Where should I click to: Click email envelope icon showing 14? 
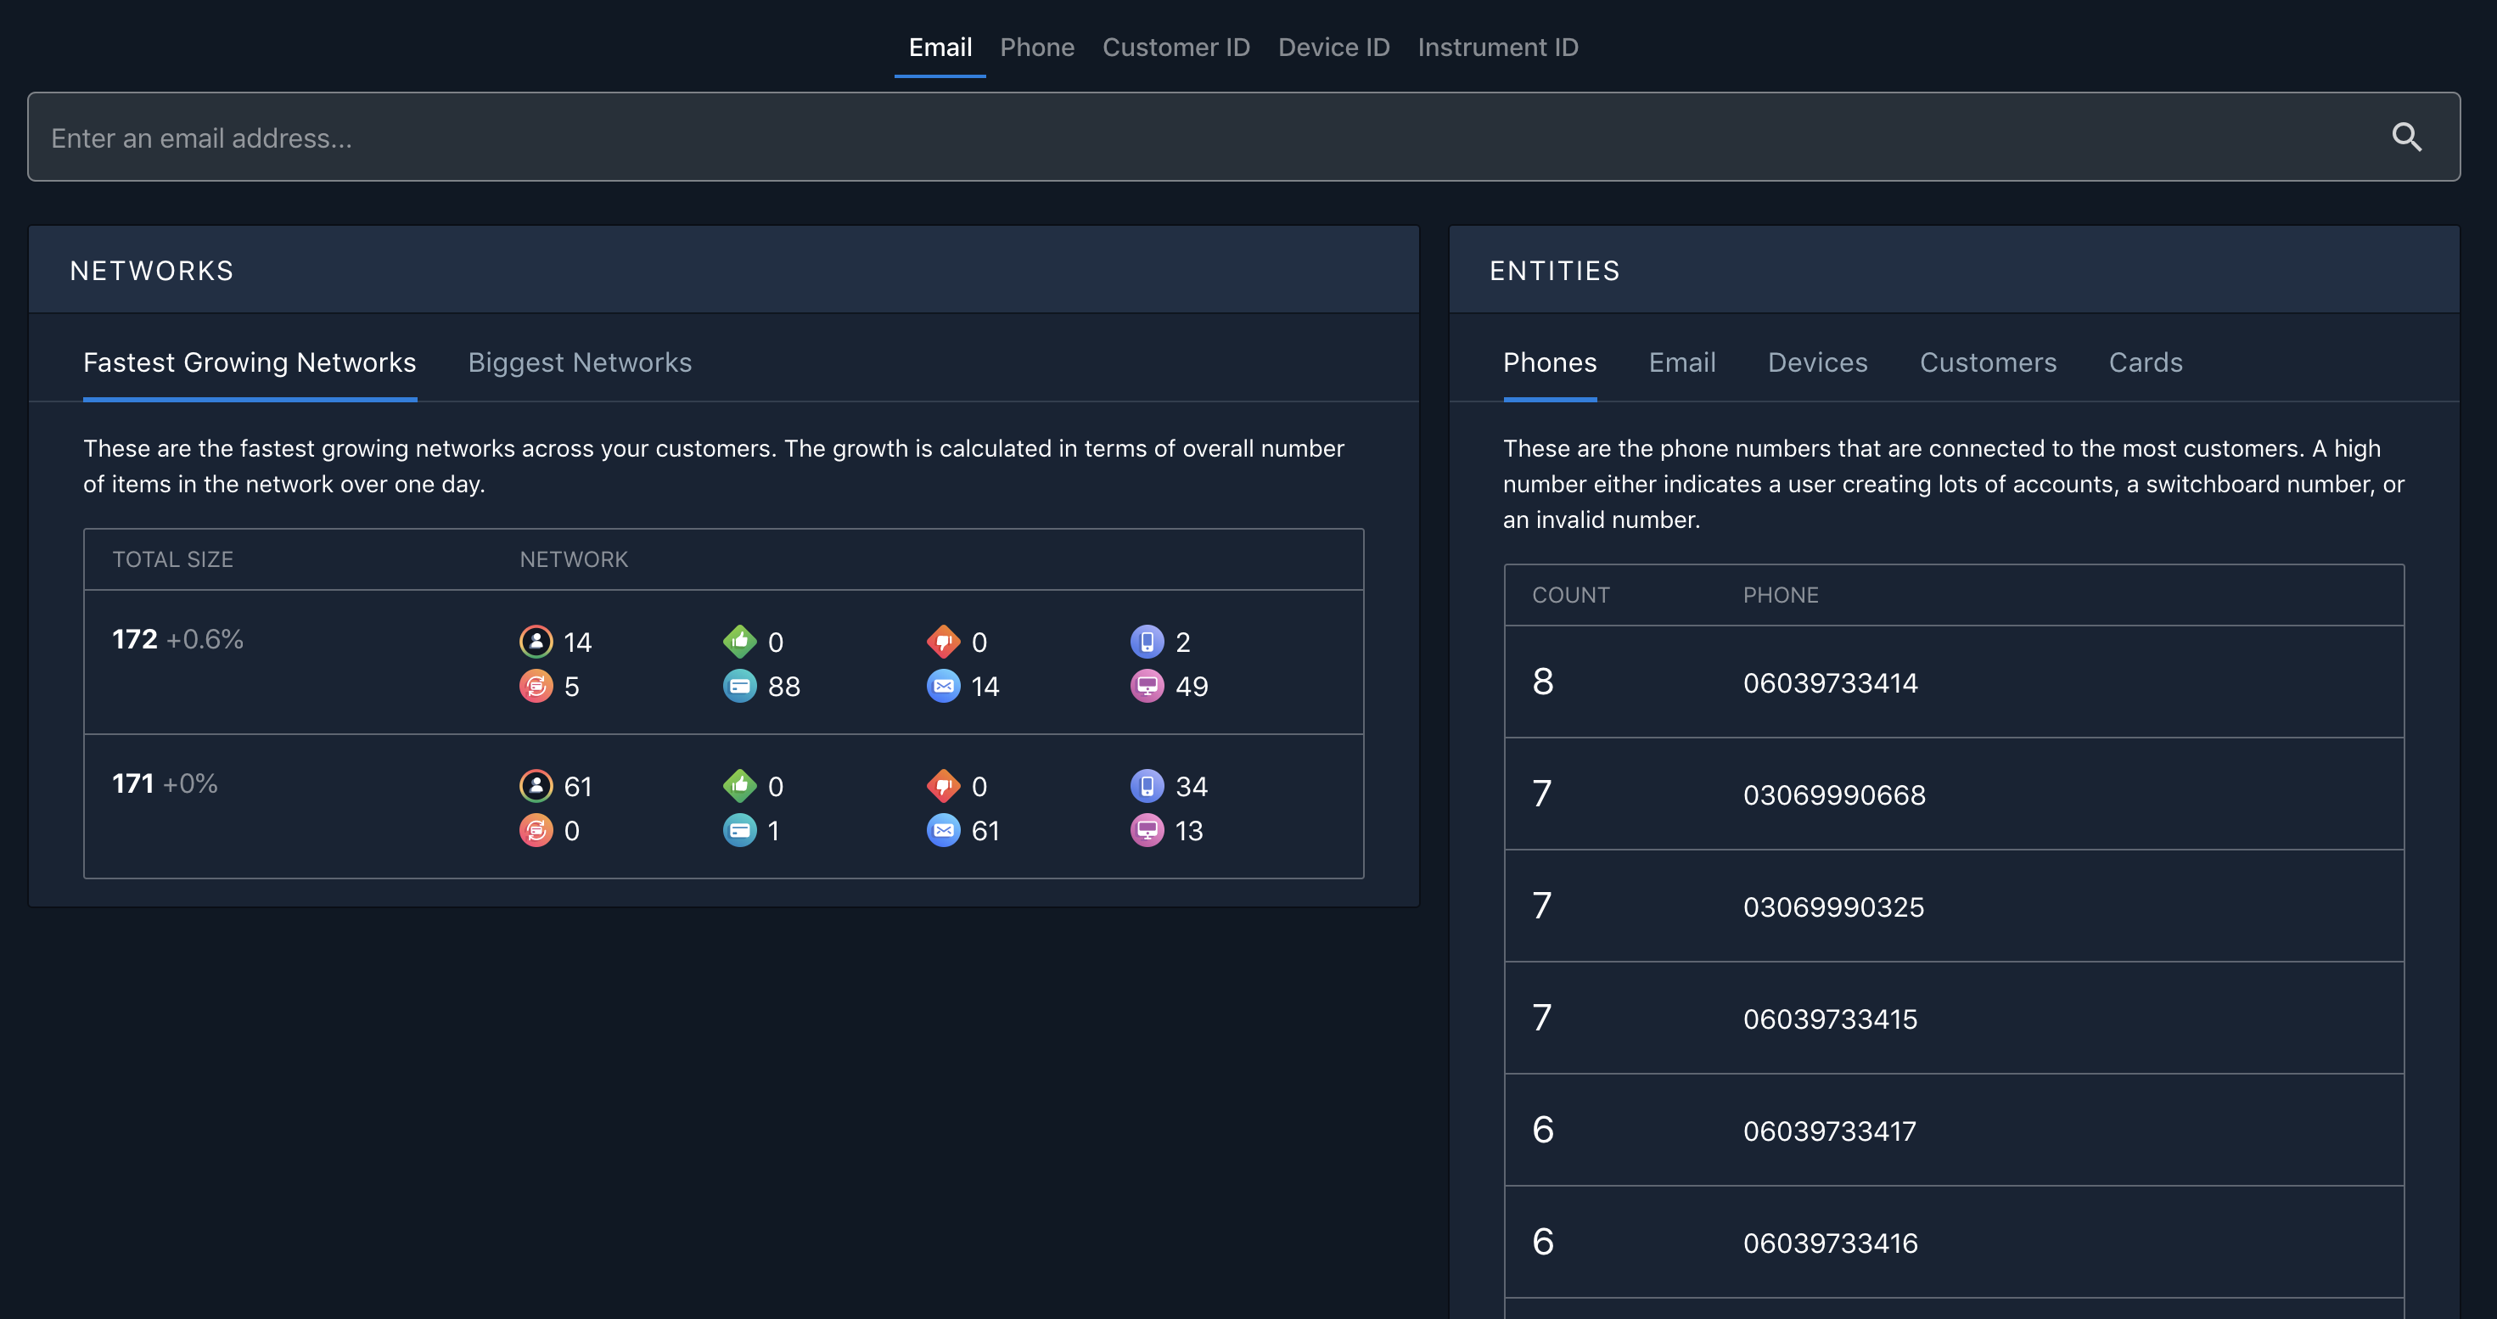943,686
